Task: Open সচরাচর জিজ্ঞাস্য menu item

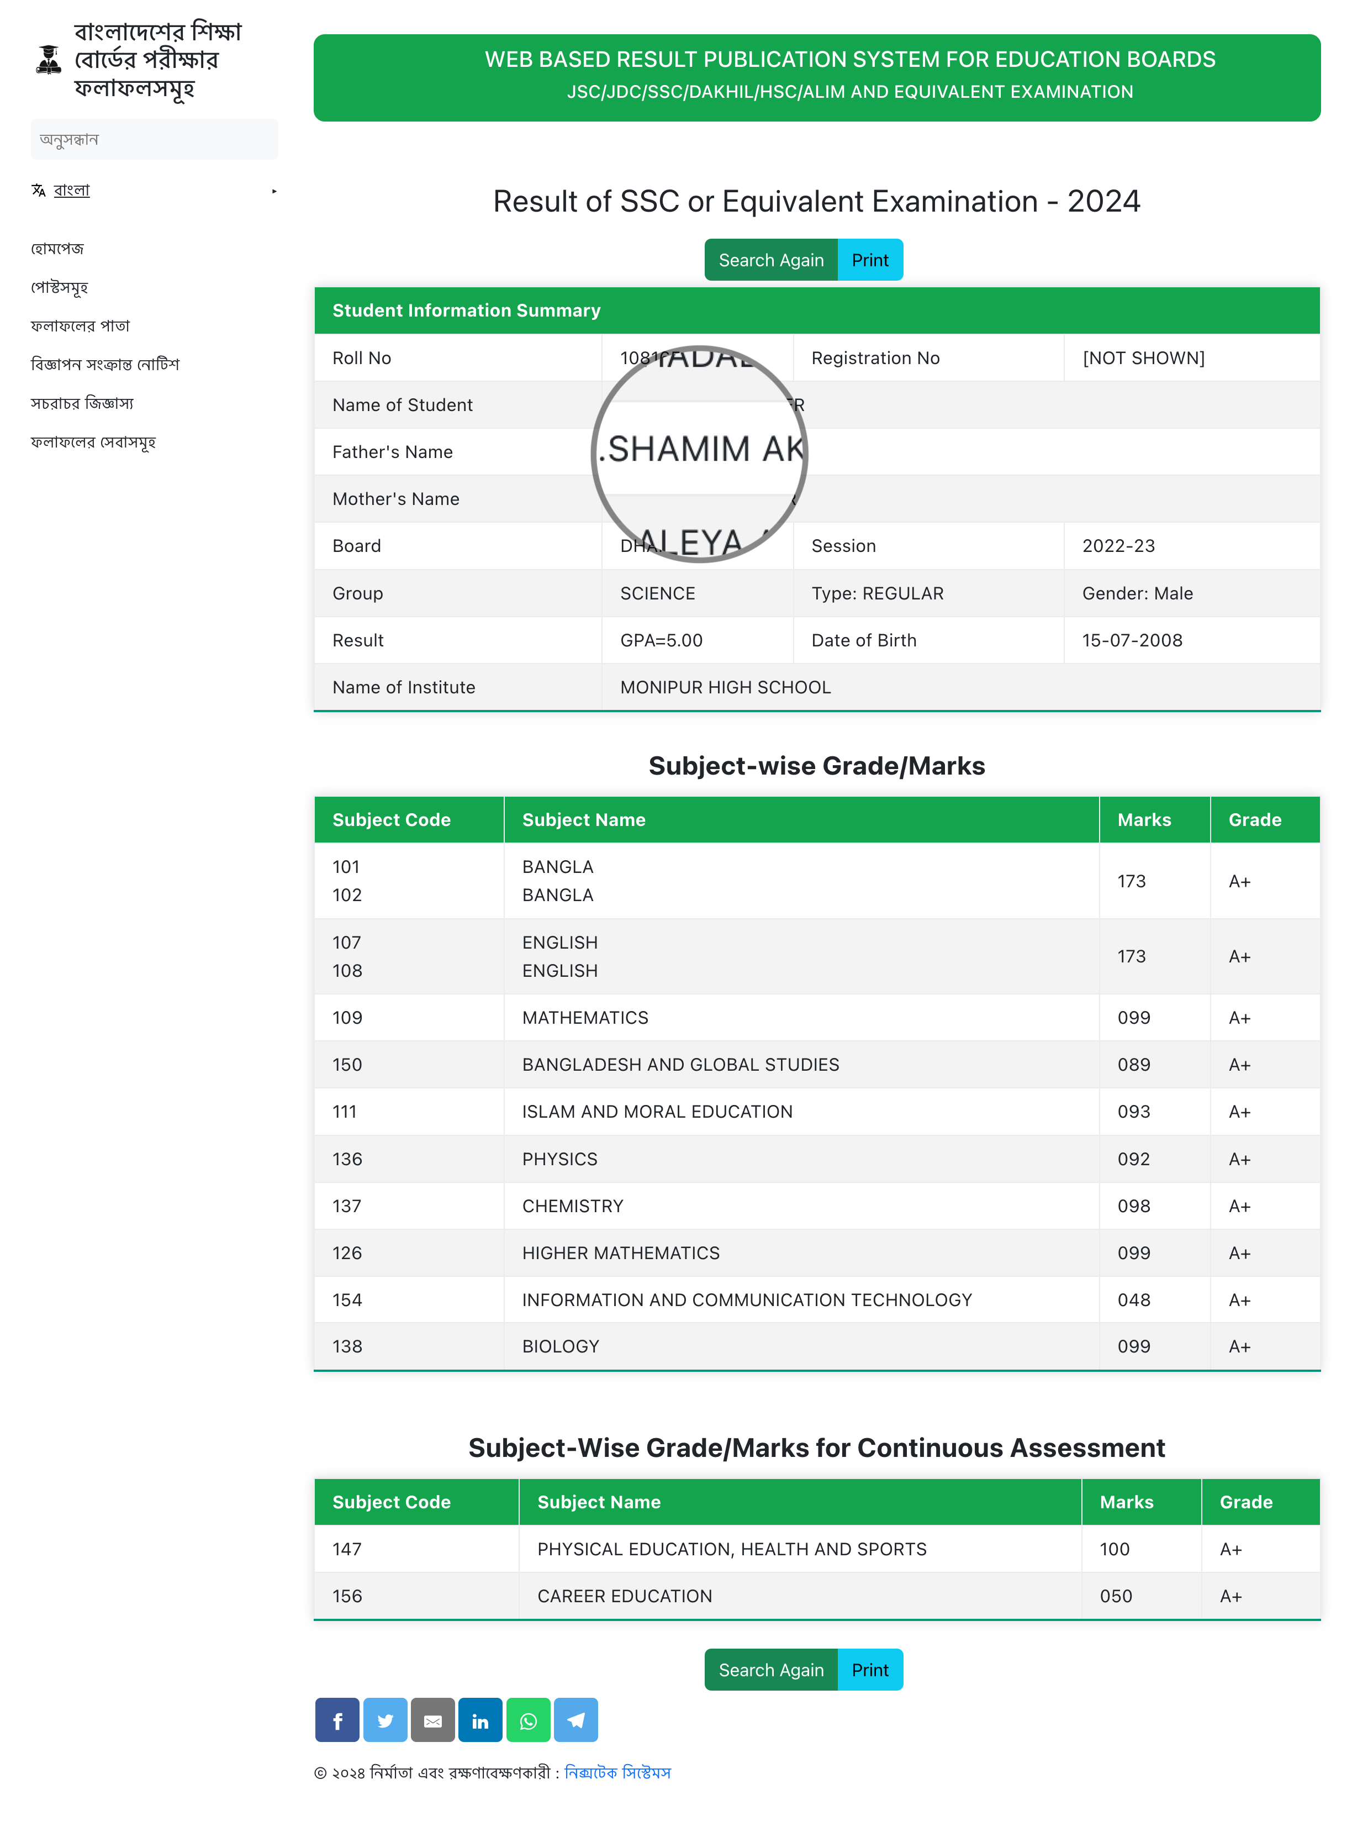Action: point(82,403)
